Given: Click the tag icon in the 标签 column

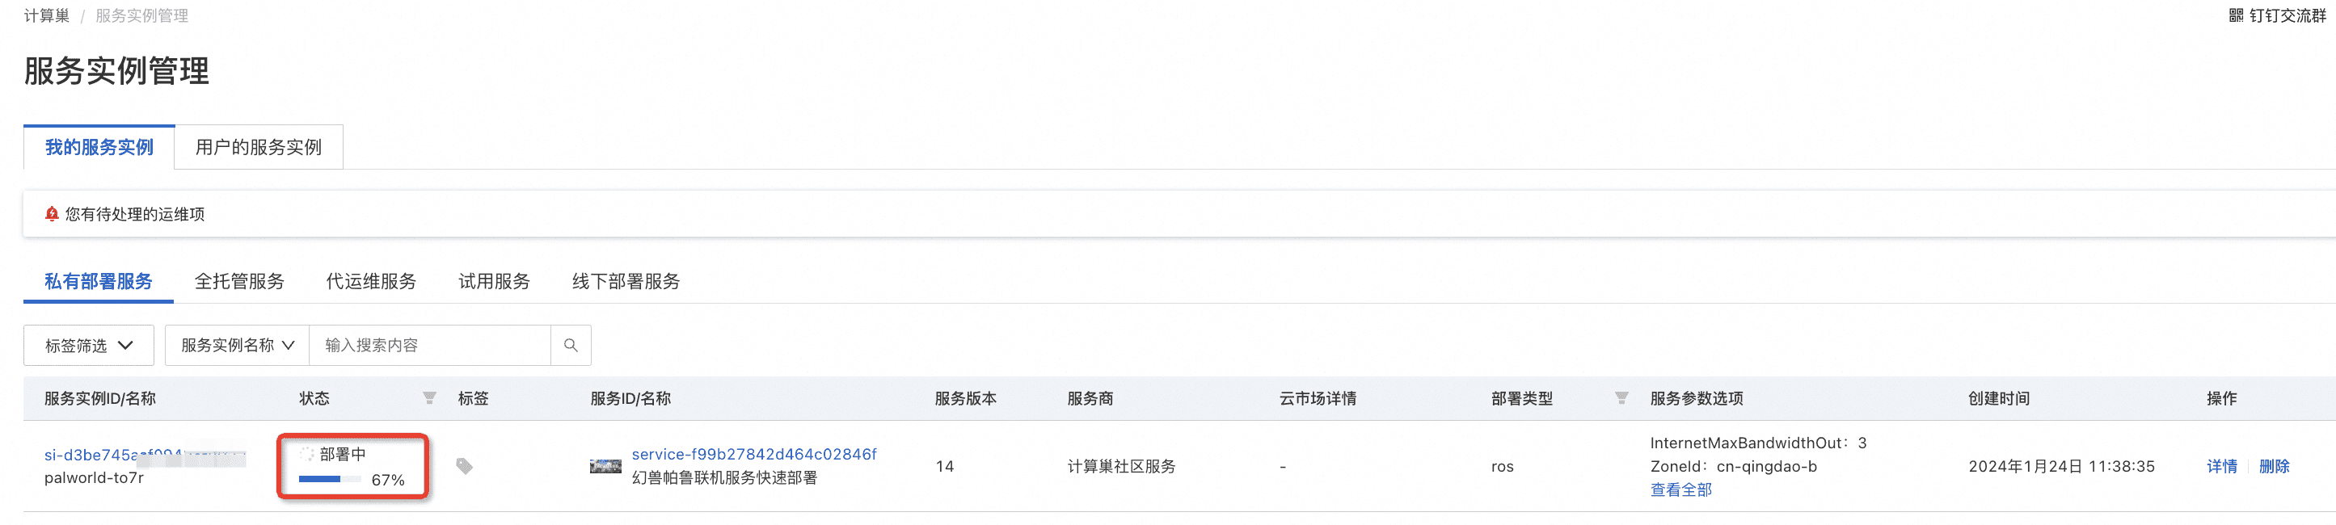Looking at the screenshot, I should point(466,466).
